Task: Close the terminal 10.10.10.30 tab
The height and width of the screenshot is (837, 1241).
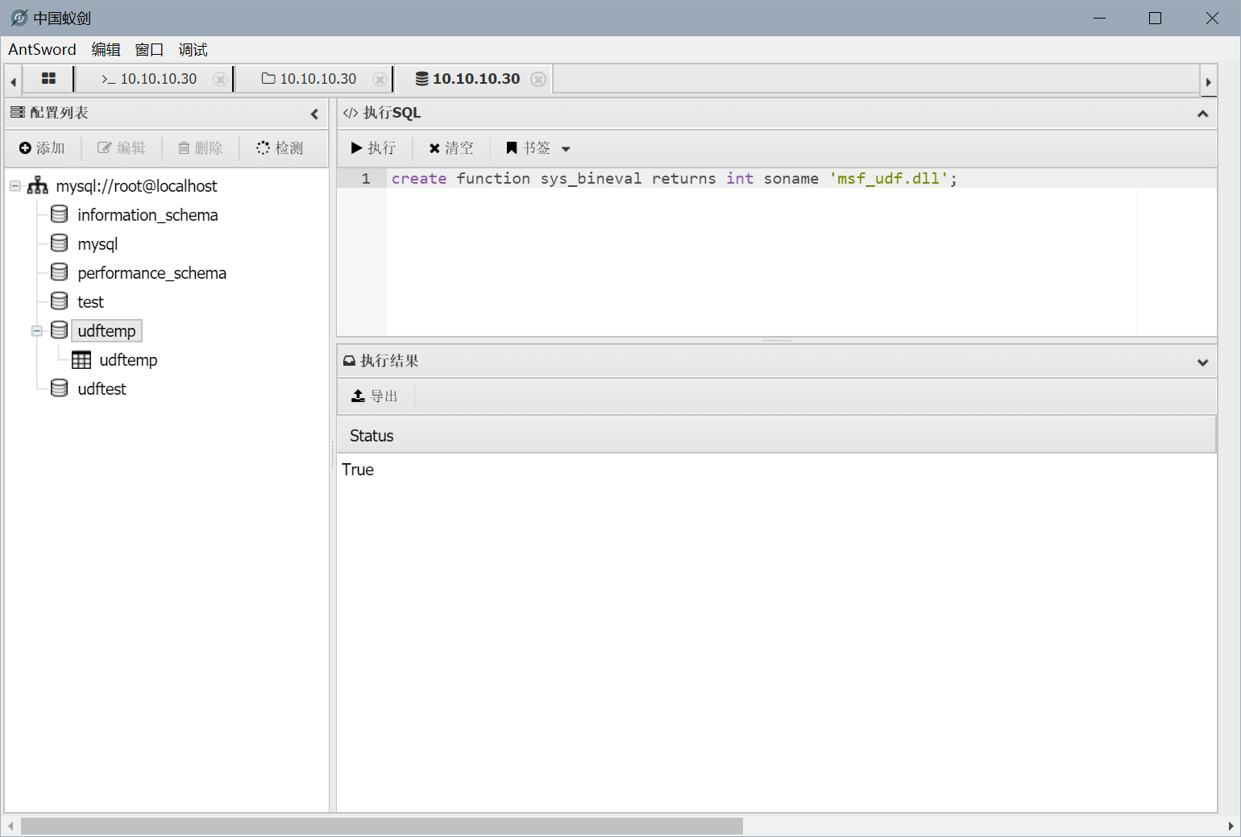Action: [219, 80]
